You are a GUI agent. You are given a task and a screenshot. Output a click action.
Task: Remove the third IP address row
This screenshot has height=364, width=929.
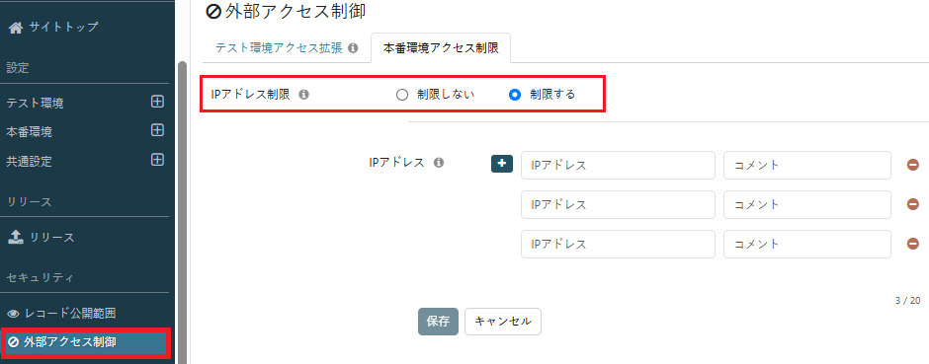point(913,244)
